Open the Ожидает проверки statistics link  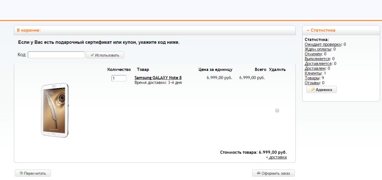(323, 44)
